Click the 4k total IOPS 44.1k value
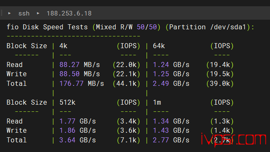Screen dimensions: 270x152 [126, 84]
